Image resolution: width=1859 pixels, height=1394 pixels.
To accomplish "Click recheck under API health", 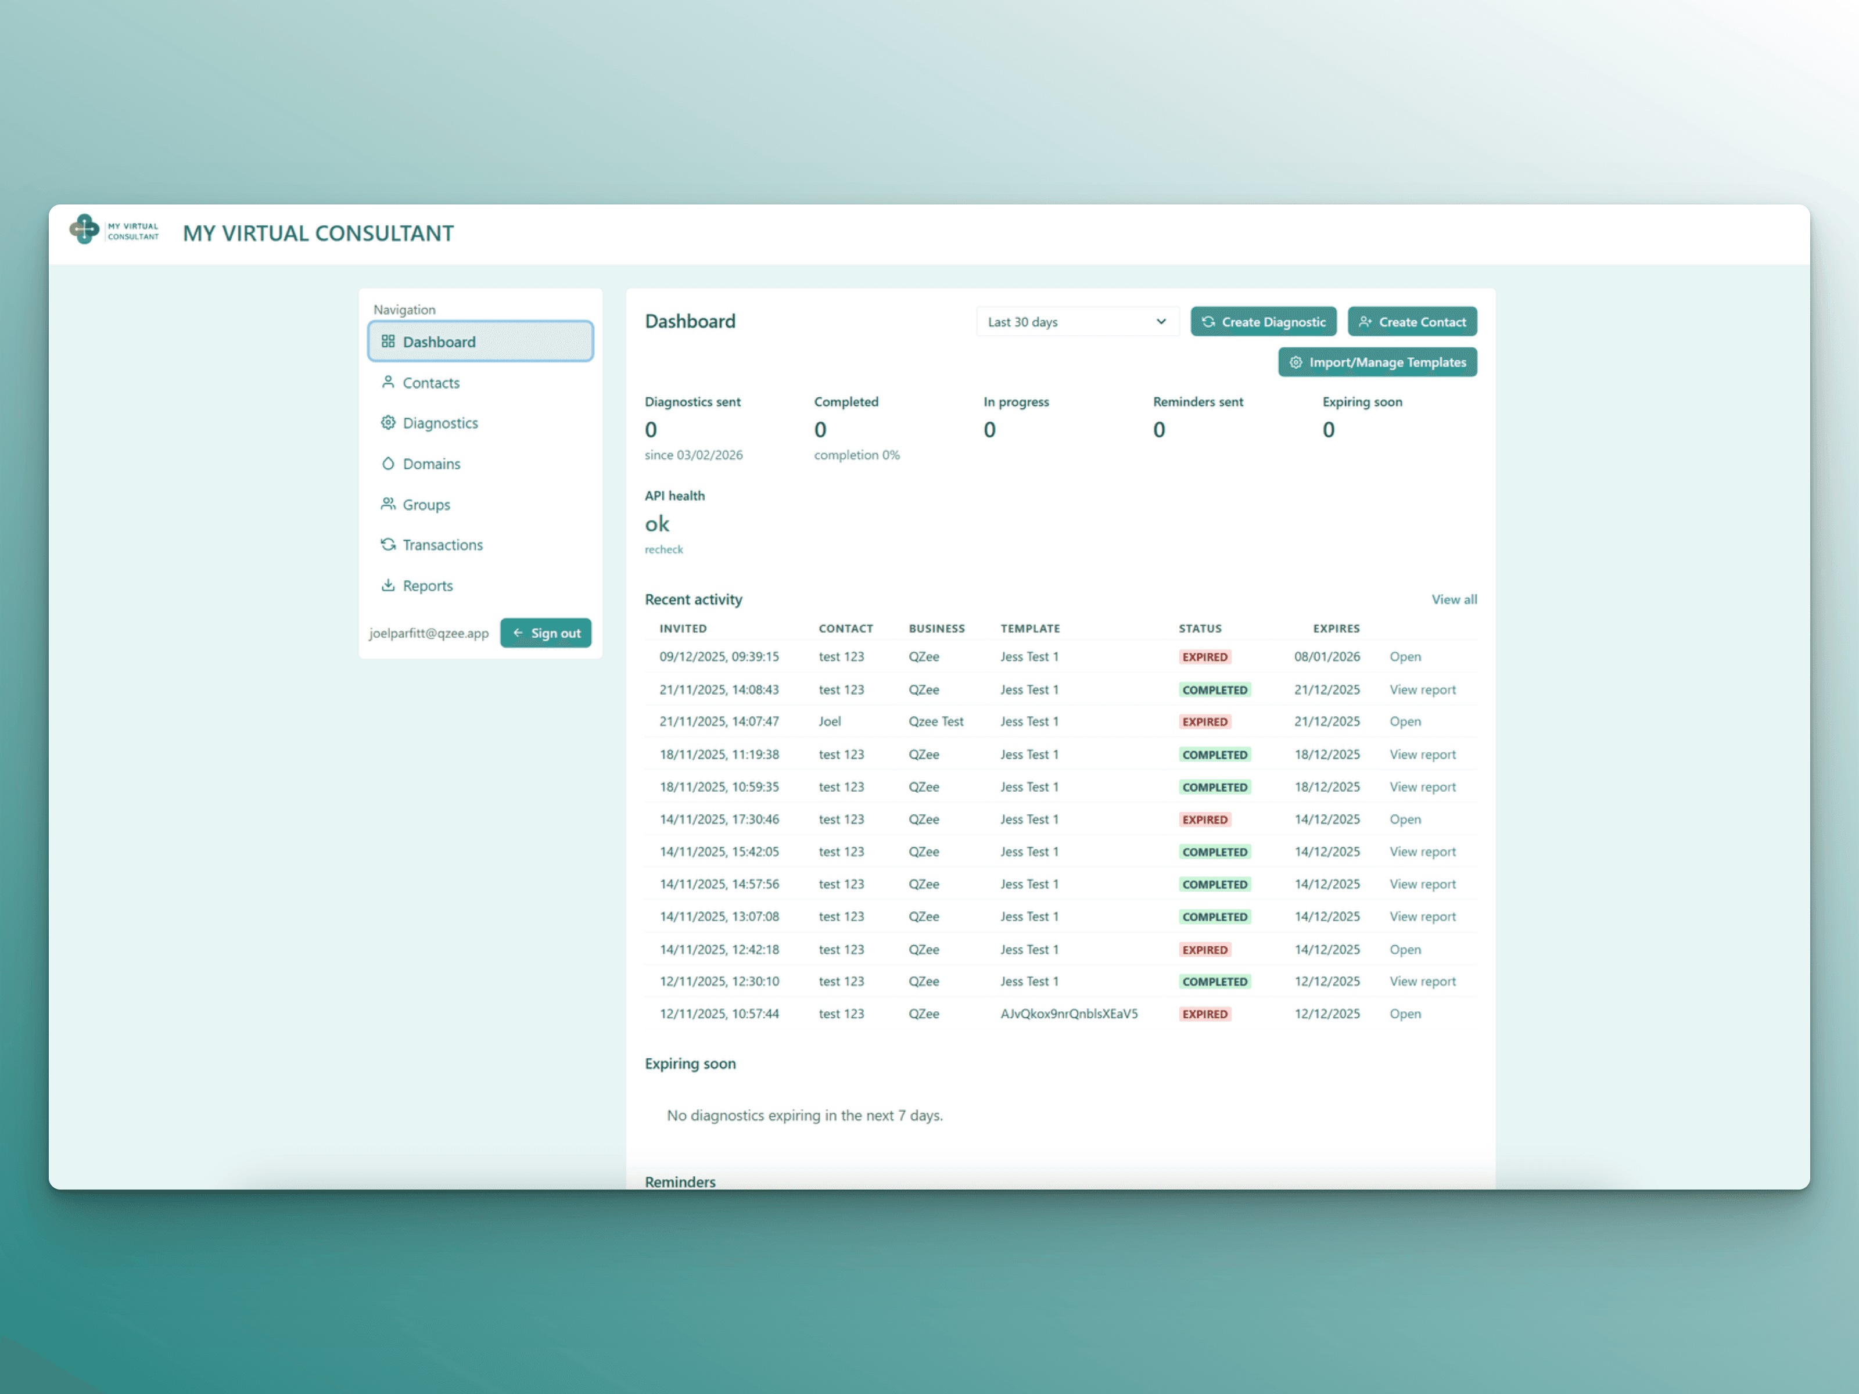I will (663, 549).
